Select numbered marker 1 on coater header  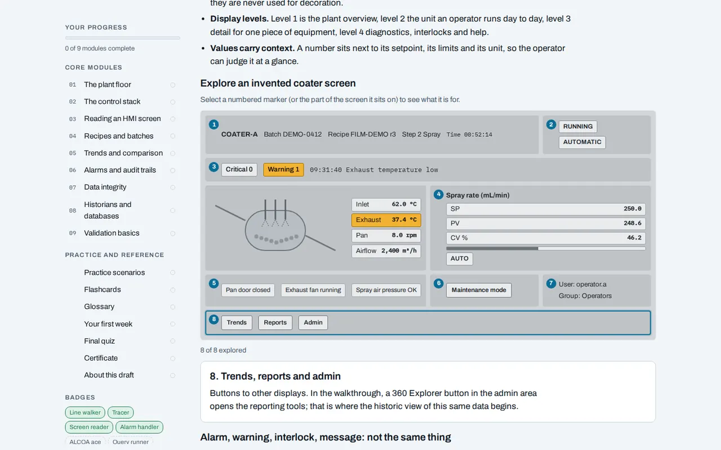pos(213,124)
